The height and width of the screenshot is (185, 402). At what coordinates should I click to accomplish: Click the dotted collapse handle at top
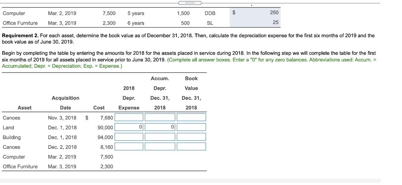pyautogui.click(x=190, y=3)
